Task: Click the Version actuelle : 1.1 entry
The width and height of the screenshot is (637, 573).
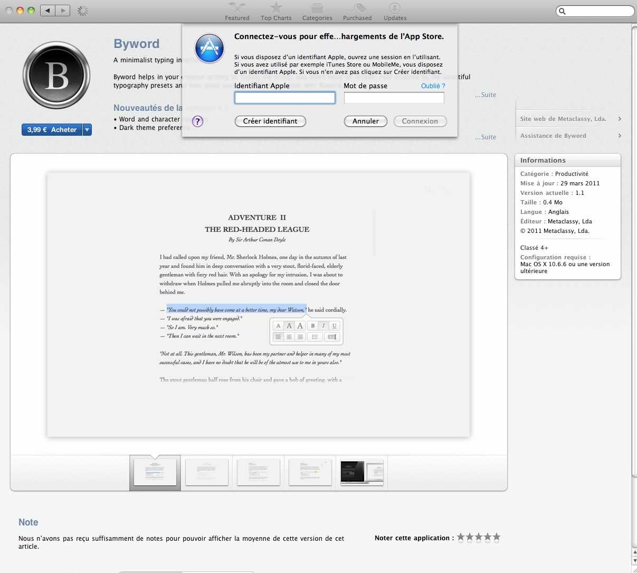Action: (x=552, y=193)
